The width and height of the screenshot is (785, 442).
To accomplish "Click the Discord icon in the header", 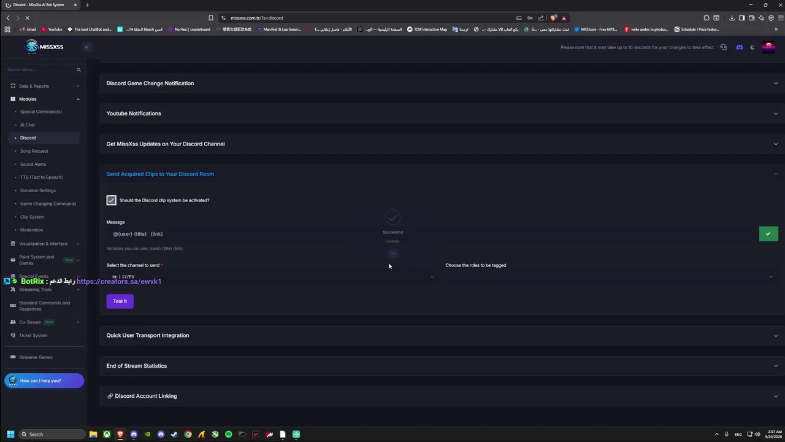I will [x=739, y=47].
